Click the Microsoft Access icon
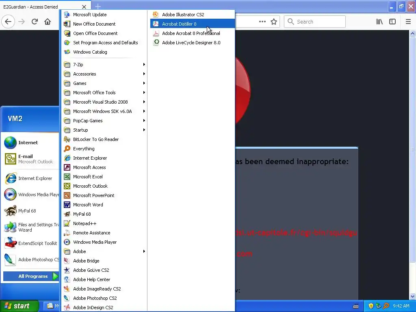 point(67,167)
